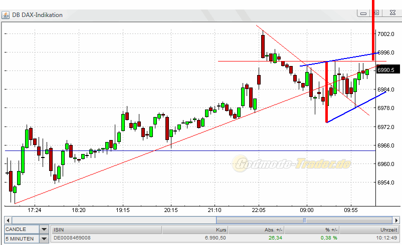Image resolution: width=402 pixels, height=245 pixels.
Task: Click the 09:55 time axis label
Action: point(351,210)
